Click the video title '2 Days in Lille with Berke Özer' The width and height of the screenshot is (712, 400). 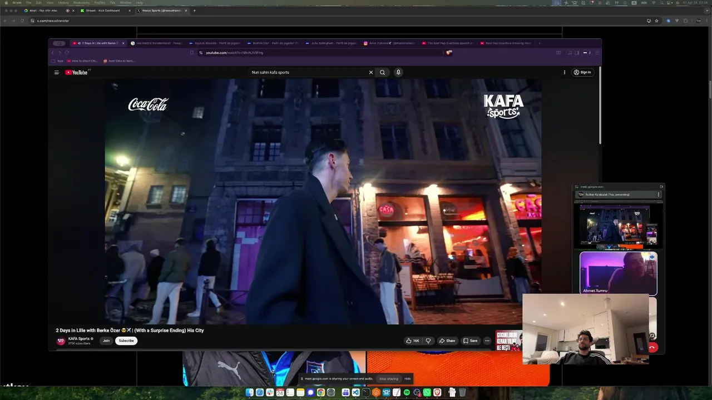click(130, 330)
